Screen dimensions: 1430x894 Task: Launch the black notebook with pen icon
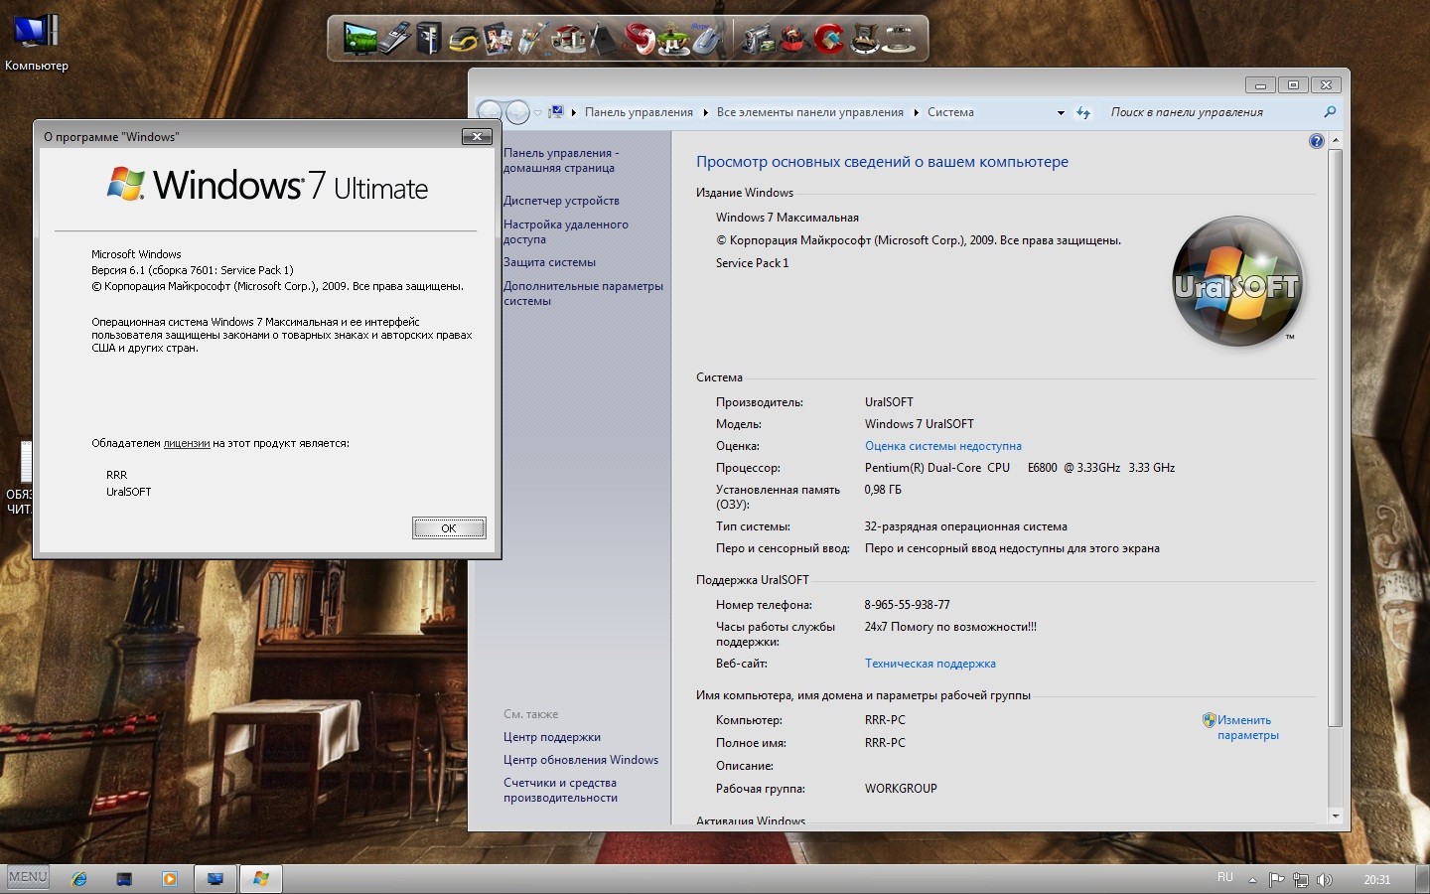click(603, 39)
